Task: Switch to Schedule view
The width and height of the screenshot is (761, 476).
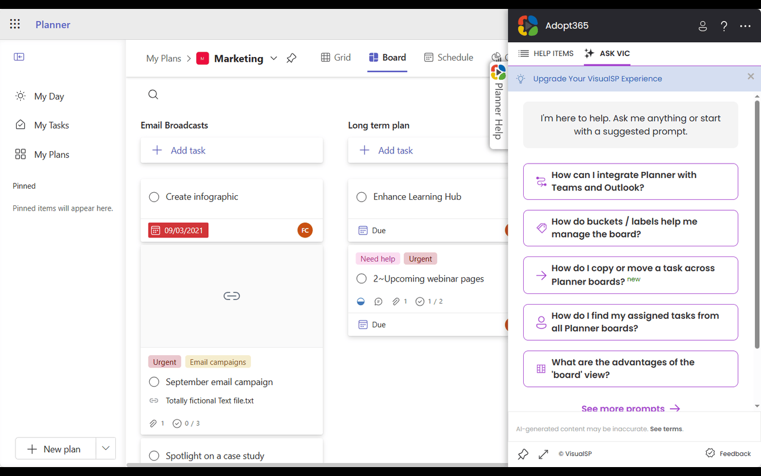Action: point(449,58)
